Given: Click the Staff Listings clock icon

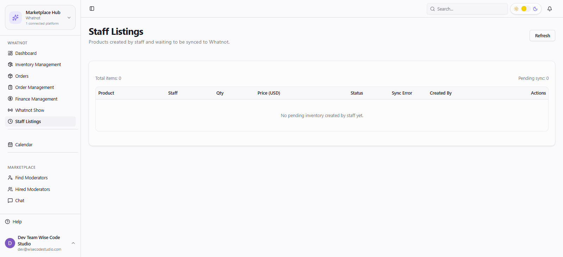Looking at the screenshot, I should [10, 121].
